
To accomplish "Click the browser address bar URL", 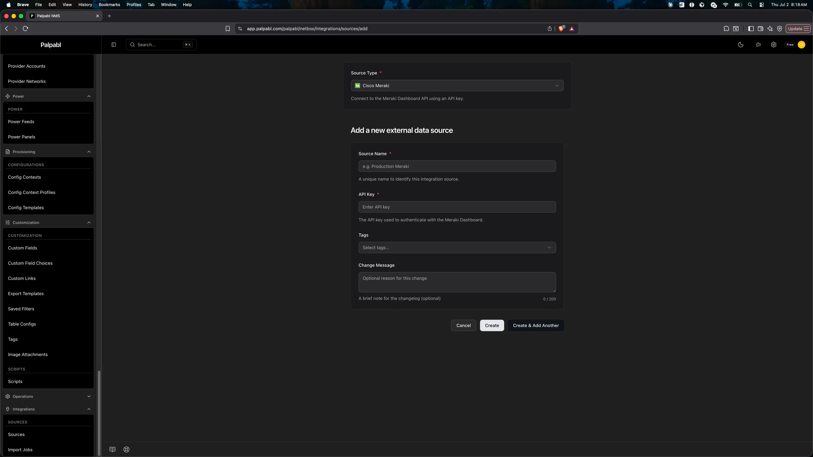I will (307, 29).
